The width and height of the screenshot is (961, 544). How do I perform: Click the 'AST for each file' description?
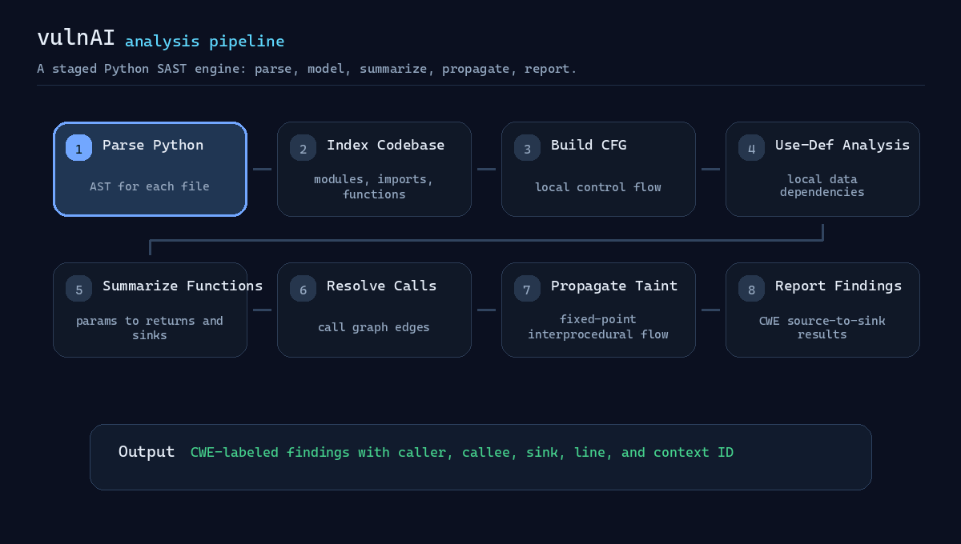[x=150, y=186]
